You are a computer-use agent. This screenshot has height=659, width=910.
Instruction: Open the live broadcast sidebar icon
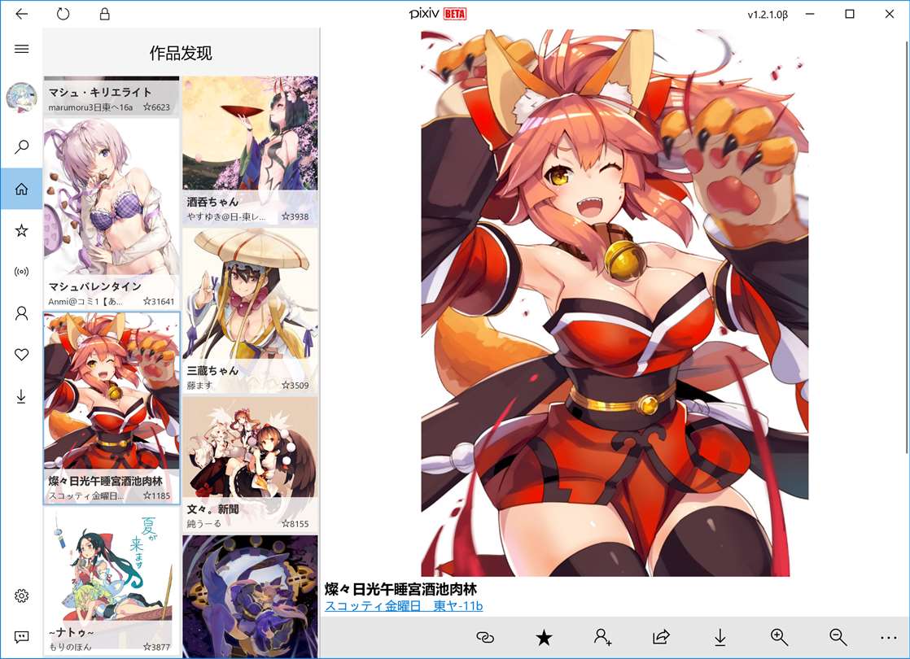(x=21, y=272)
